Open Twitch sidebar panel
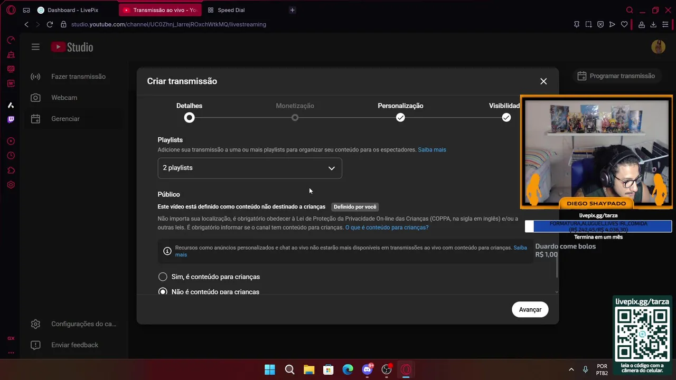 click(11, 119)
